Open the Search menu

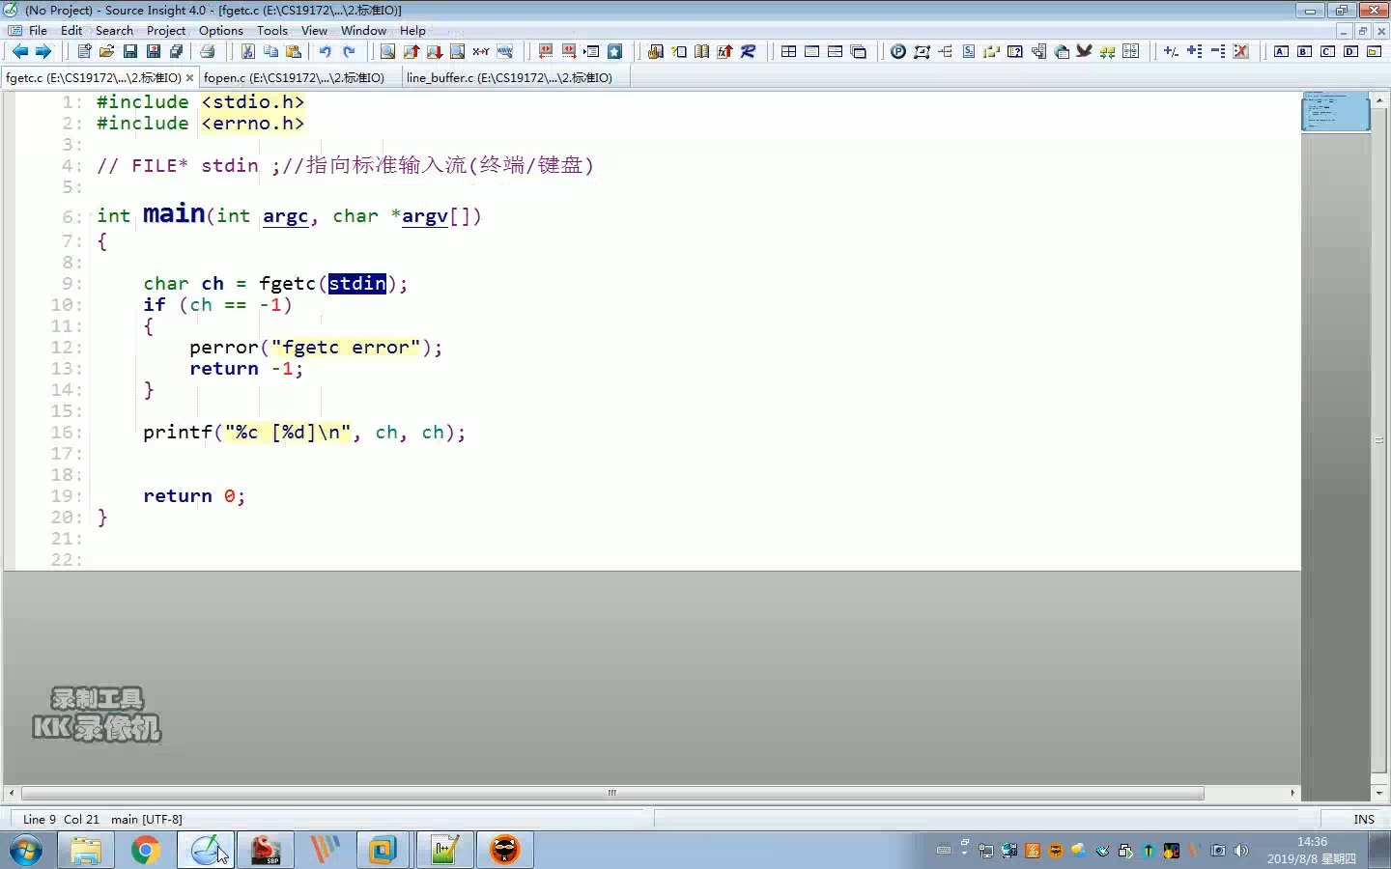114,31
